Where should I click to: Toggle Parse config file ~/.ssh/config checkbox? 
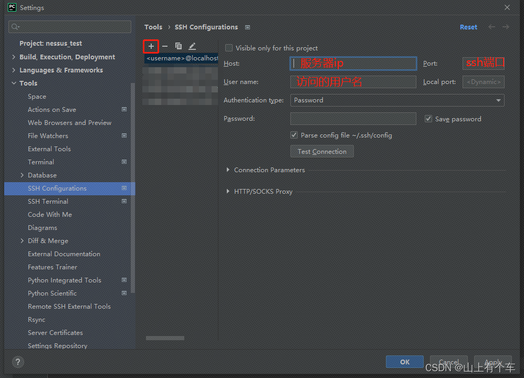[x=294, y=135]
